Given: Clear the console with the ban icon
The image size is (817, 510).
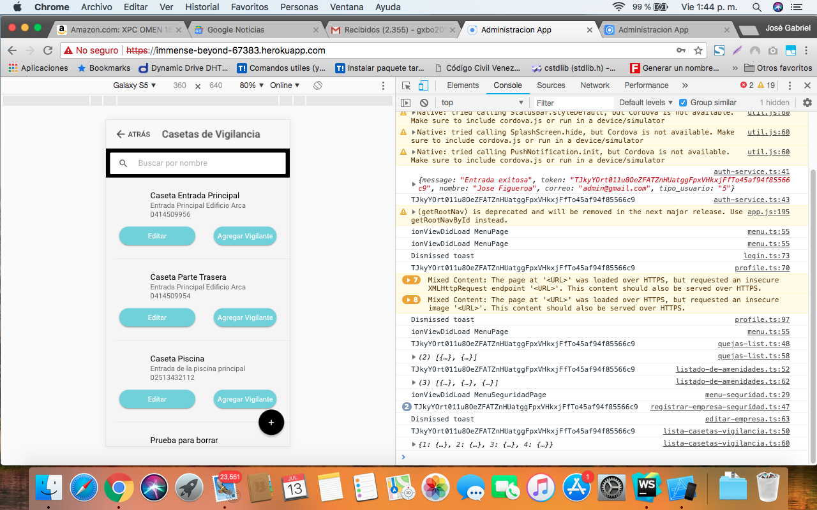Looking at the screenshot, I should pyautogui.click(x=424, y=103).
